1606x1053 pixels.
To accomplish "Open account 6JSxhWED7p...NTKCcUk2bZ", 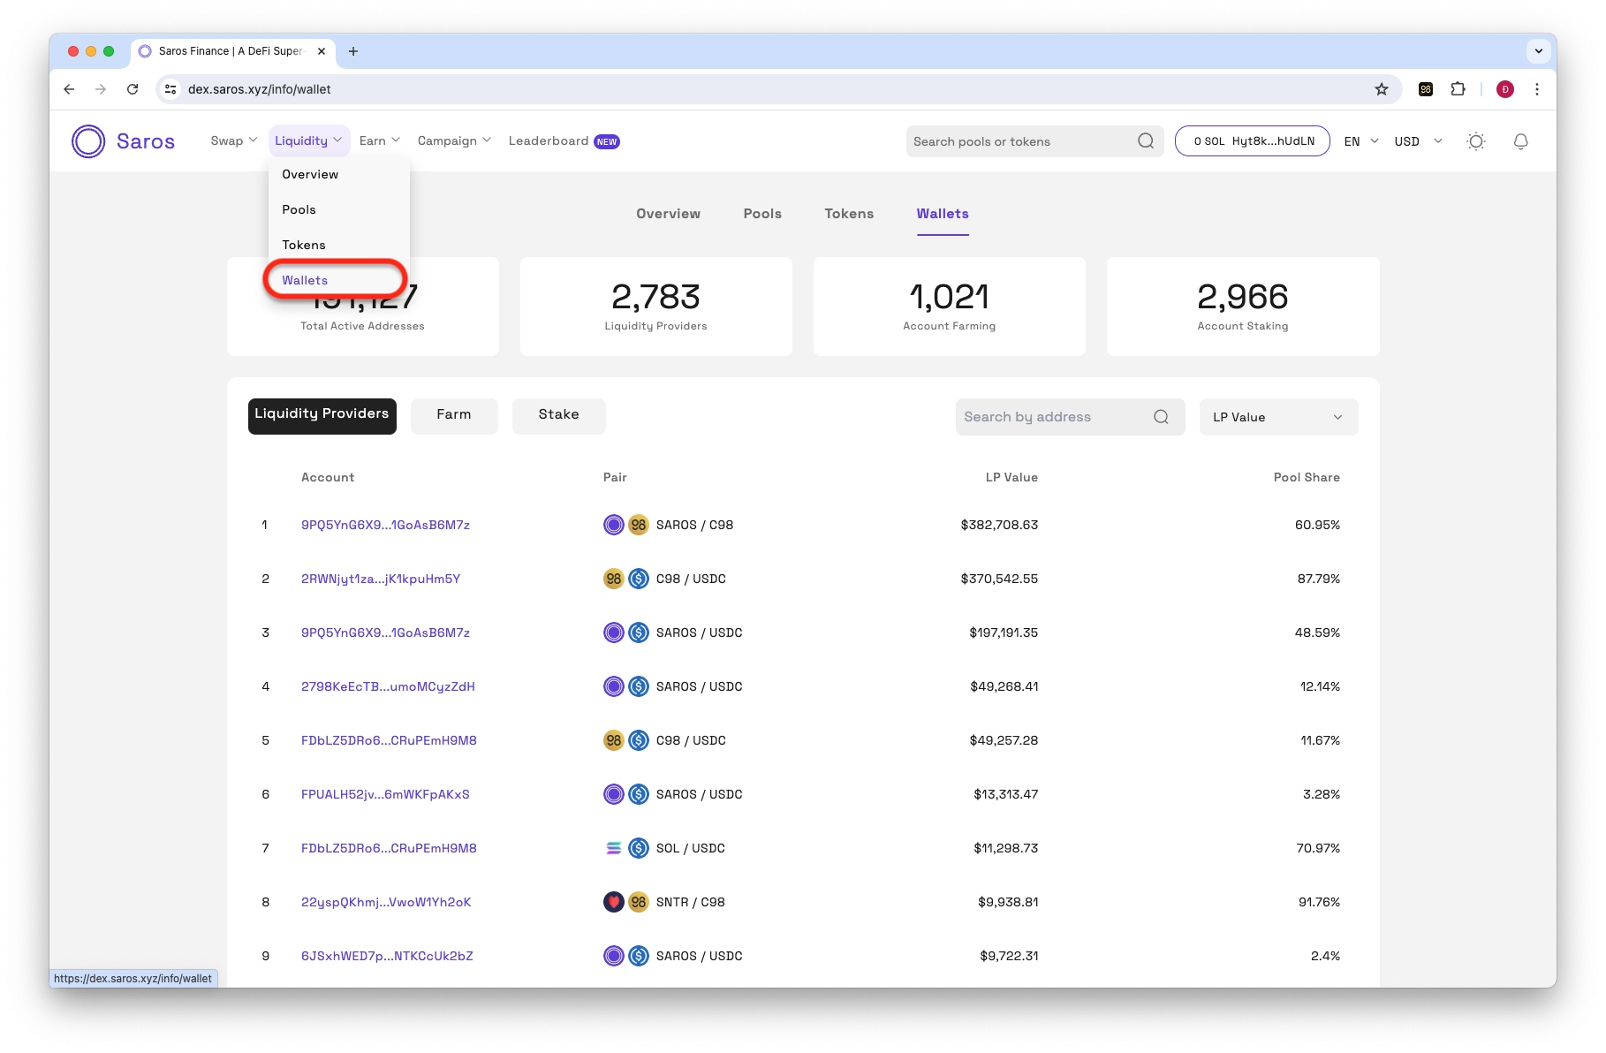I will click(x=387, y=956).
